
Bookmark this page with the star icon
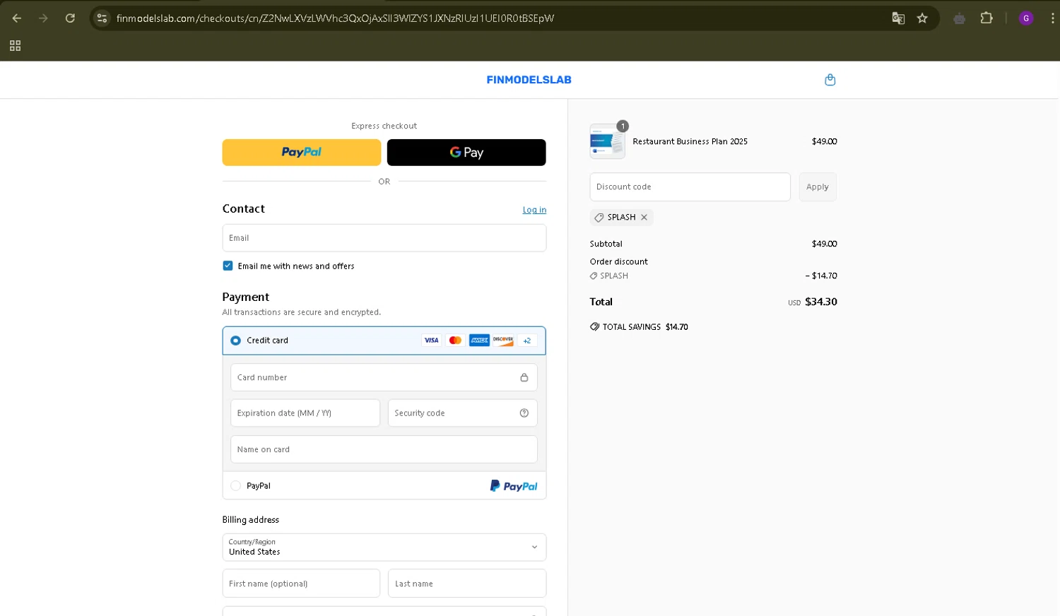tap(922, 18)
